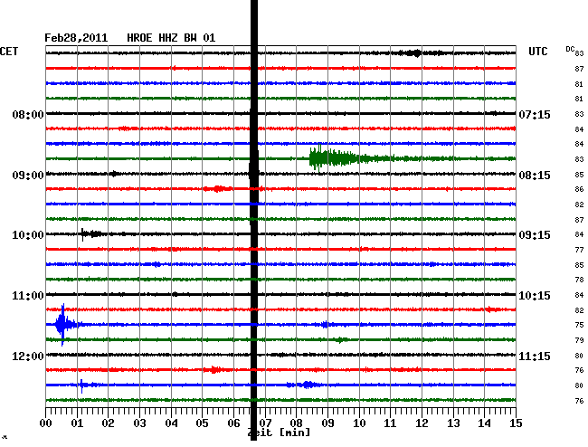Viewport: 588px width, 447px height.
Task: Click the 10:00 CET time label
Action: point(28,235)
